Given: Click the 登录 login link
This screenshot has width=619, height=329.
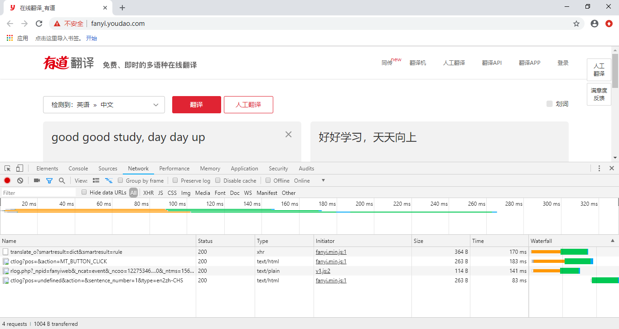Looking at the screenshot, I should coord(563,63).
